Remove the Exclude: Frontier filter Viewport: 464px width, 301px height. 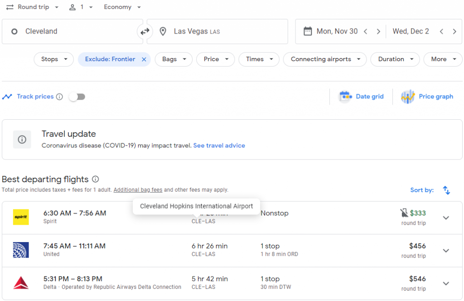coord(144,59)
